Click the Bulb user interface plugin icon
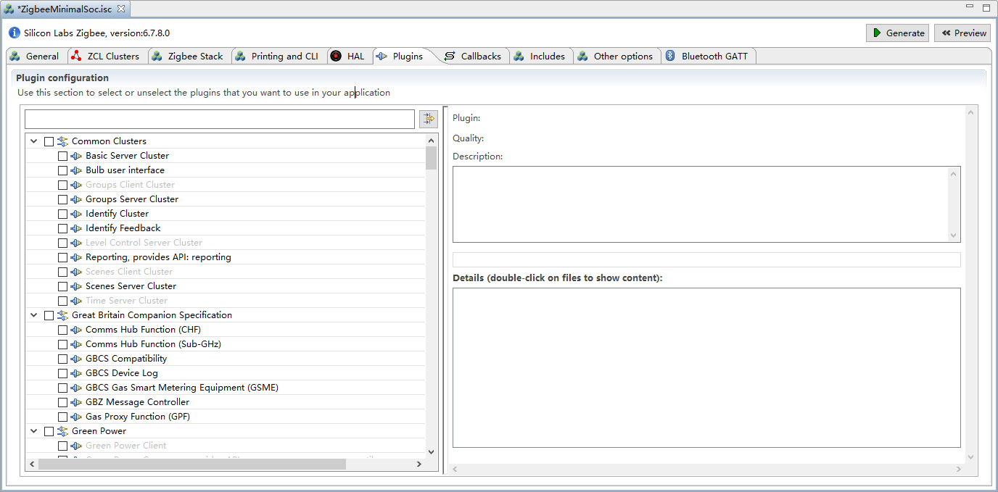 (x=76, y=170)
